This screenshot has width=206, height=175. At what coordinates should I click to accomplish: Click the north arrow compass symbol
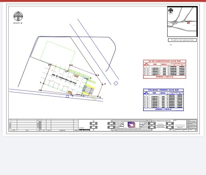(x=18, y=17)
